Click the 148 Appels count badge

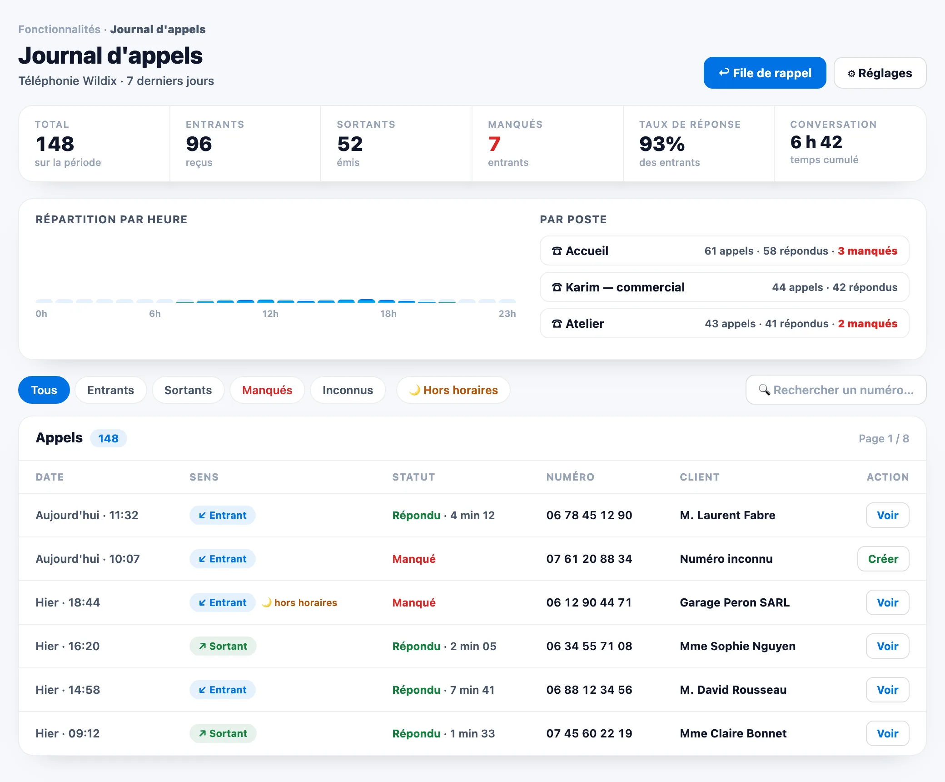108,438
